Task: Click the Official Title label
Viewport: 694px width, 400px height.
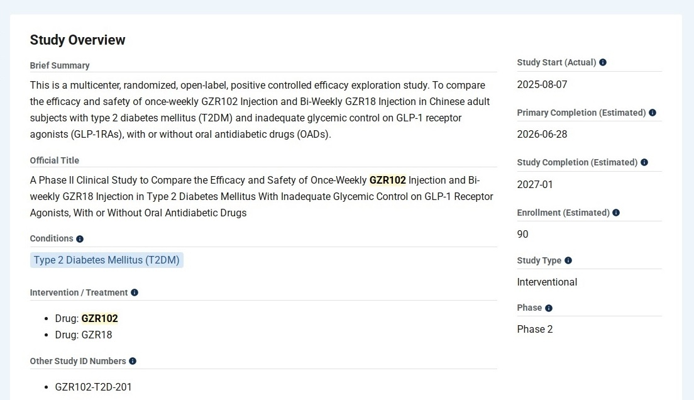Action: 55,160
